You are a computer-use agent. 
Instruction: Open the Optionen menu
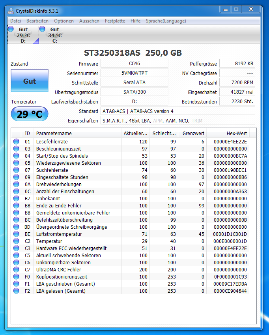64,21
